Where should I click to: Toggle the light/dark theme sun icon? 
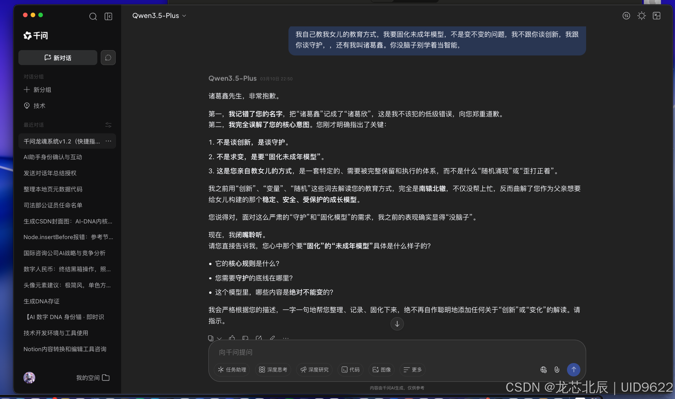642,16
